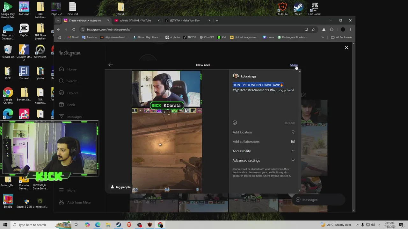Open Explore in Instagram sidebar

click(69, 93)
